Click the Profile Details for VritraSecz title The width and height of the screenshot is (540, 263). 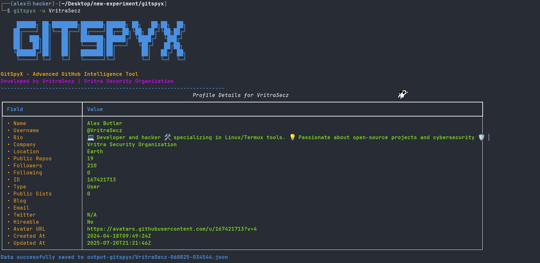click(x=241, y=95)
